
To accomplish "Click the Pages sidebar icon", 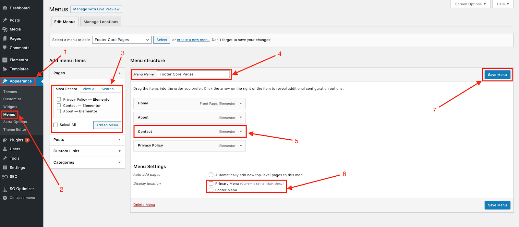I will (5, 38).
